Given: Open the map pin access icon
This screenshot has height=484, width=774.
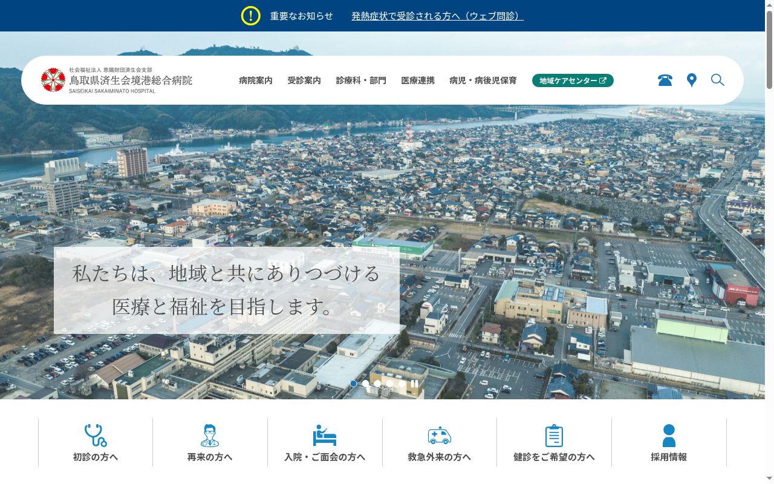Looking at the screenshot, I should [x=692, y=80].
